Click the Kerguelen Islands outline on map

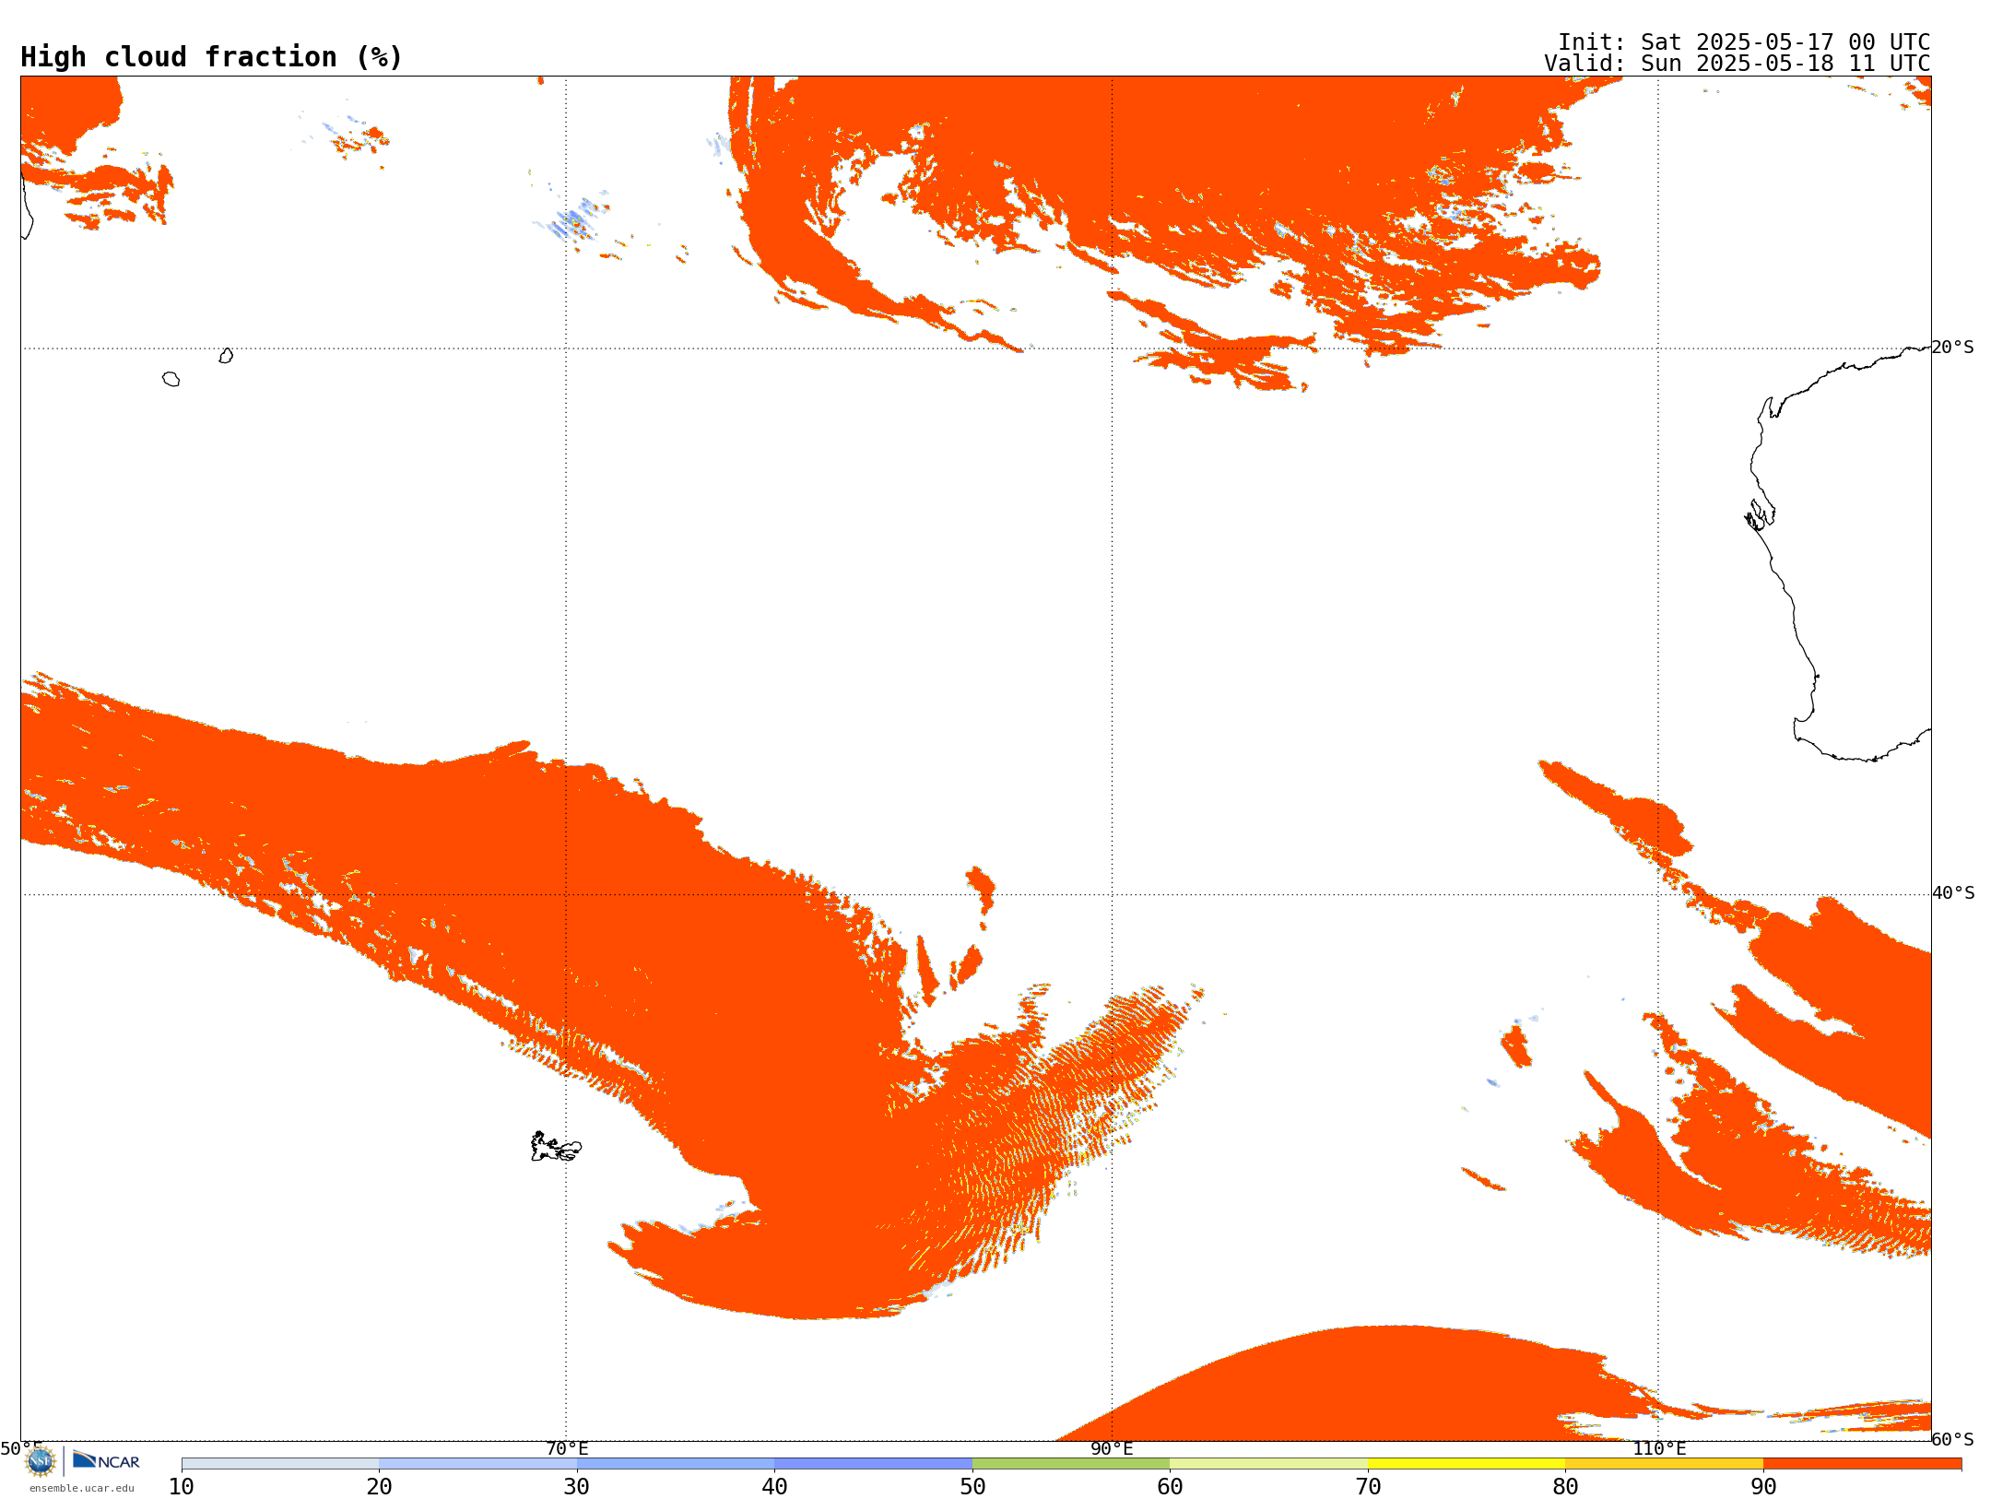tap(556, 1147)
